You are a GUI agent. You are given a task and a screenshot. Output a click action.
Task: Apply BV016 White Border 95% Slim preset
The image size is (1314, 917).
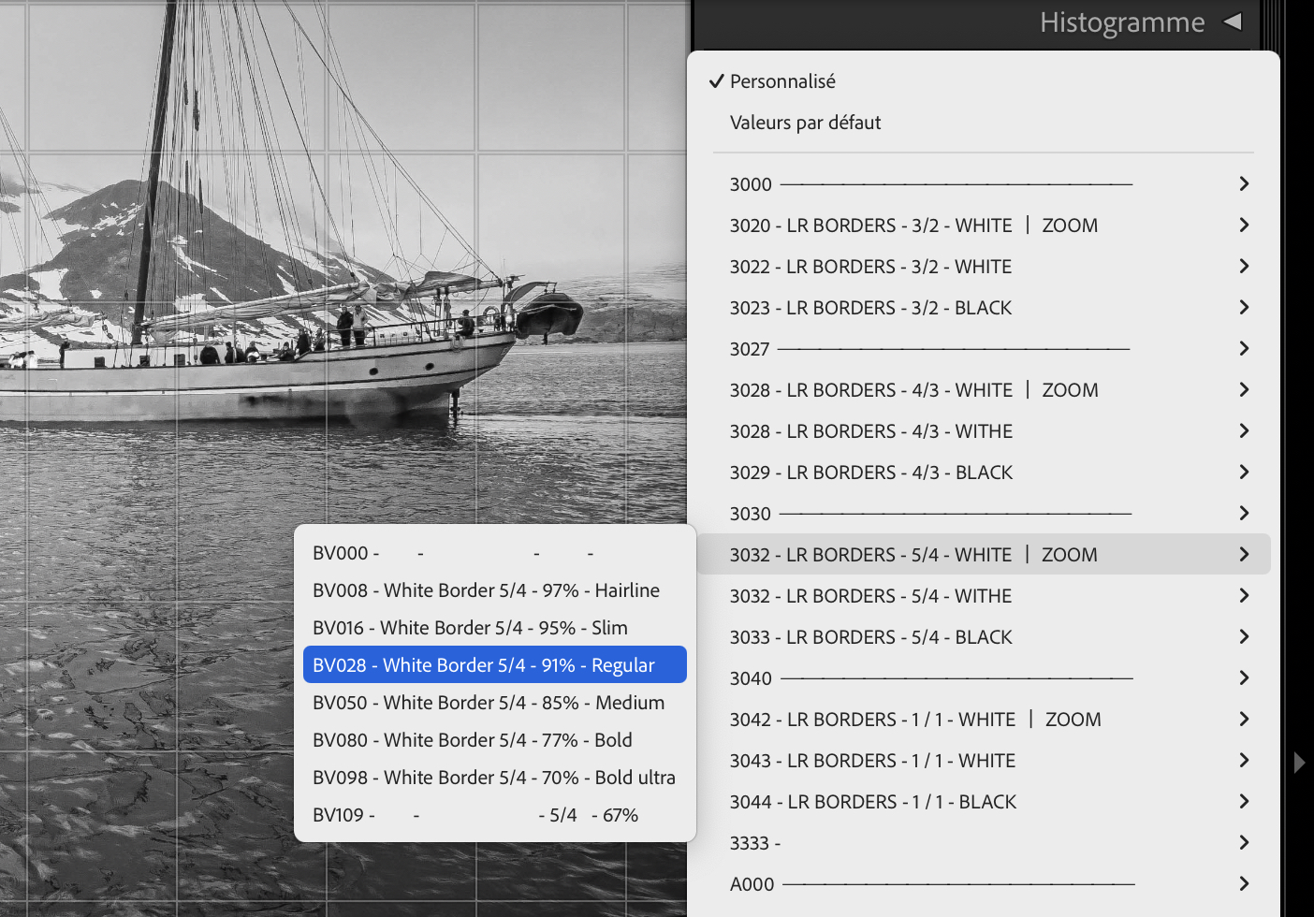[470, 628]
